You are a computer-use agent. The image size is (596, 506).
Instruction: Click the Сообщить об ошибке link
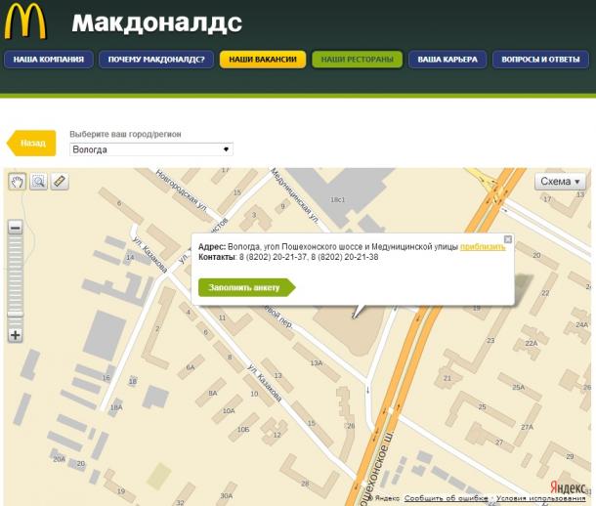[446, 498]
